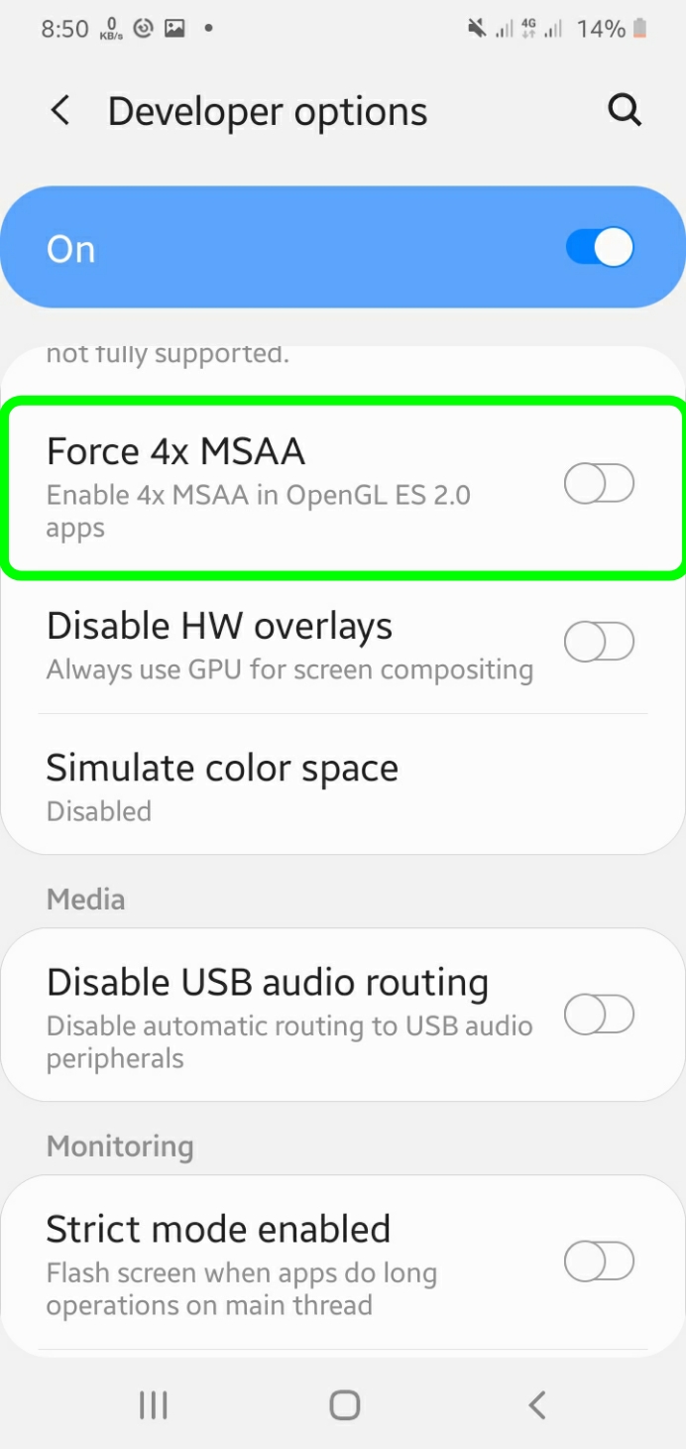
Task: Toggle Disable HW overlays switch
Action: (599, 643)
